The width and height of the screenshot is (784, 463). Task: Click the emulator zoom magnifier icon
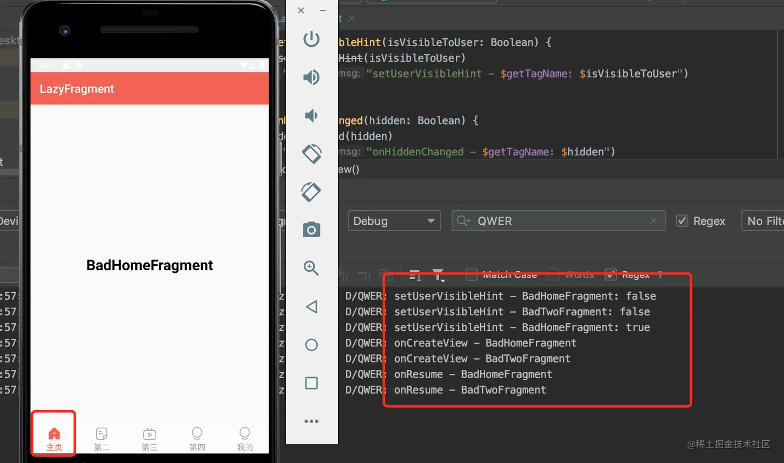312,268
